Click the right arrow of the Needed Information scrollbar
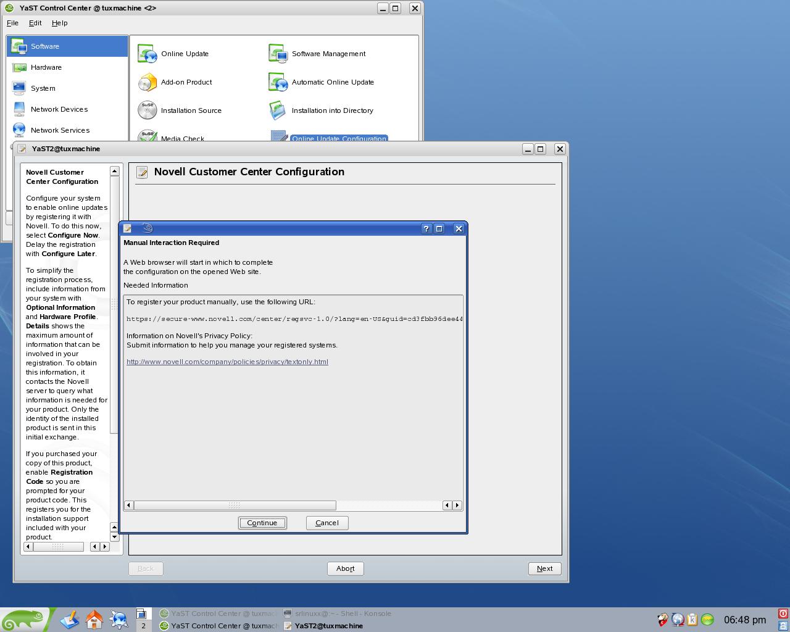790x632 pixels. point(457,505)
